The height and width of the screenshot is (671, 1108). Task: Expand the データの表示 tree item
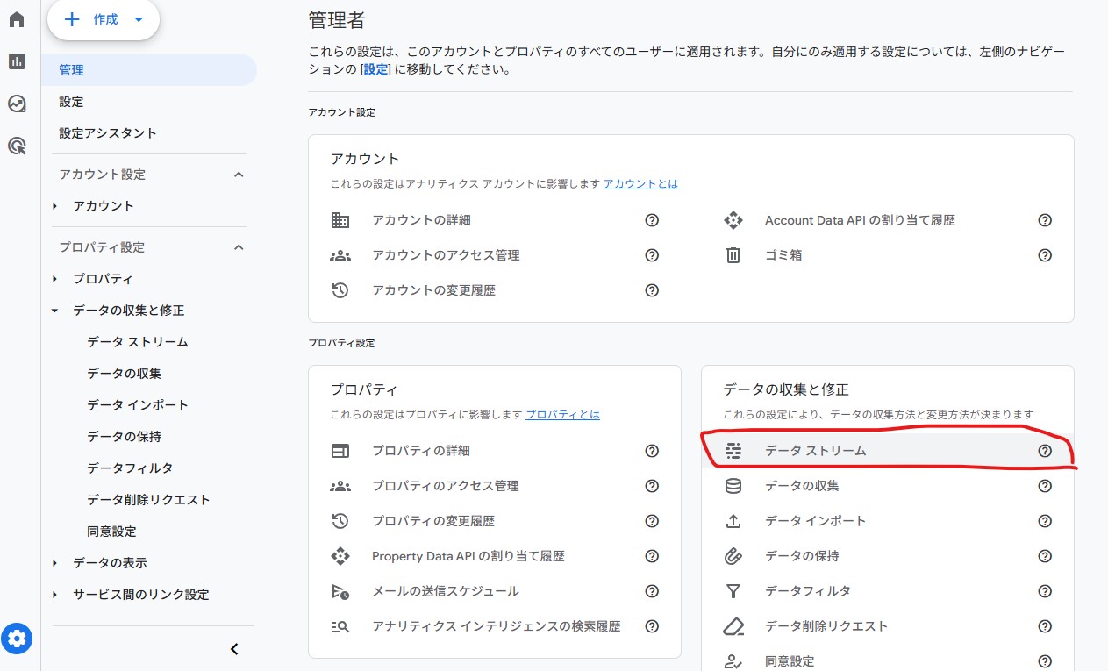coord(54,563)
